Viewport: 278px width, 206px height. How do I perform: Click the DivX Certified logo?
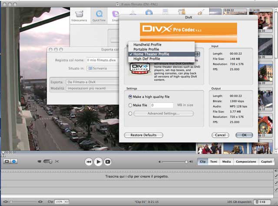(x=140, y=69)
